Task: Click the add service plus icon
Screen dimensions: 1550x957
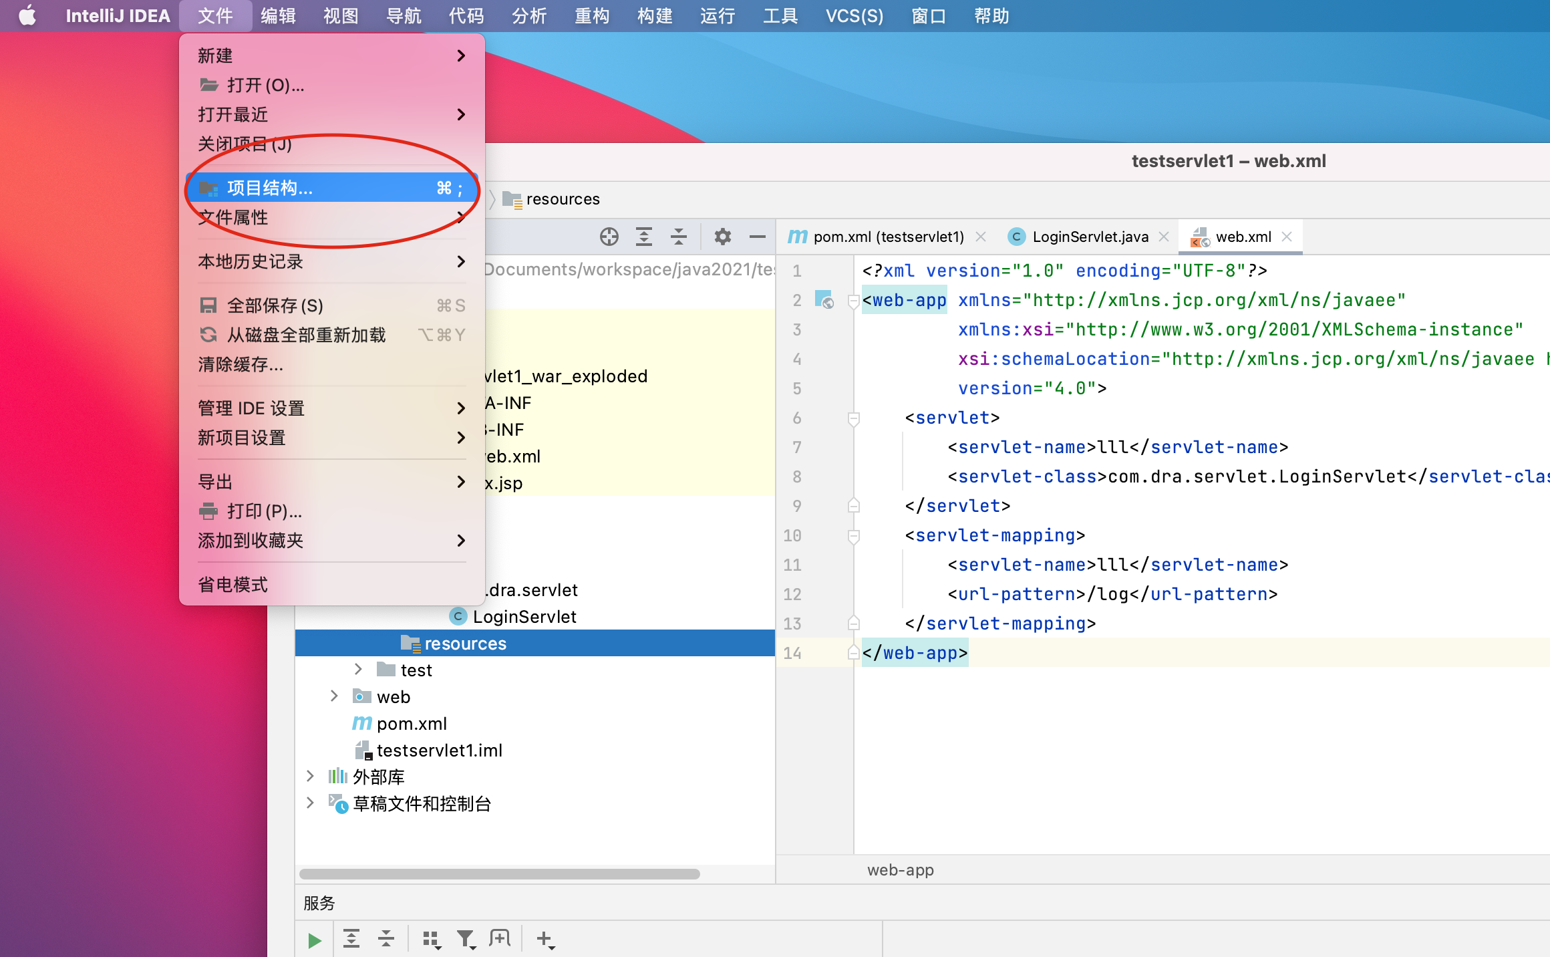Action: point(545,939)
